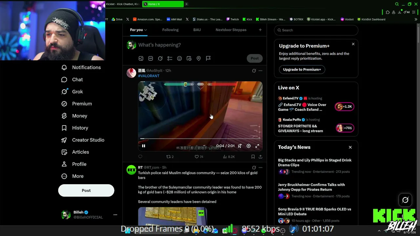Pause the Valorant video
Screen dimensions: 420x236
[x=143, y=146]
